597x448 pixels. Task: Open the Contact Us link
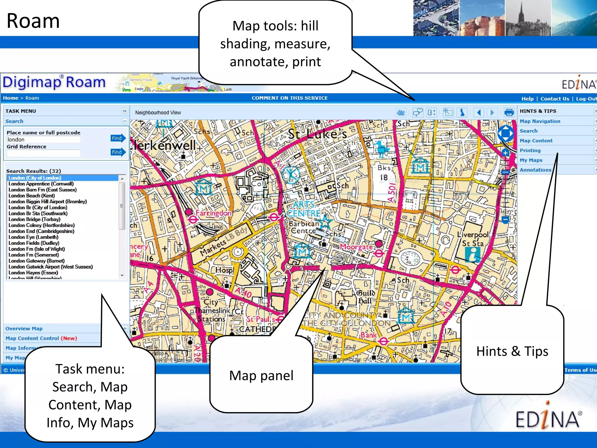click(x=555, y=99)
